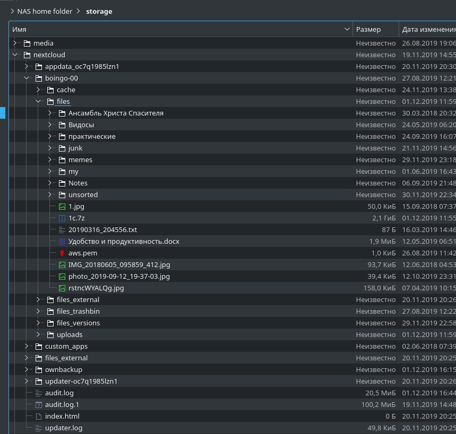Select the Notes folder name
This screenshot has height=434, width=456.
[78, 183]
